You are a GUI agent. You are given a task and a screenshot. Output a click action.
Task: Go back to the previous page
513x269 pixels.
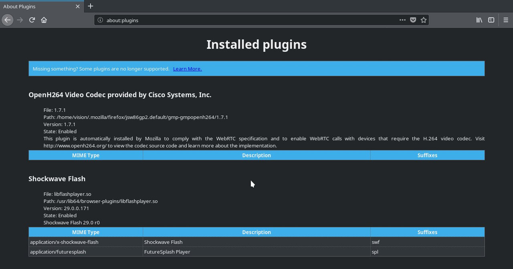(8, 20)
